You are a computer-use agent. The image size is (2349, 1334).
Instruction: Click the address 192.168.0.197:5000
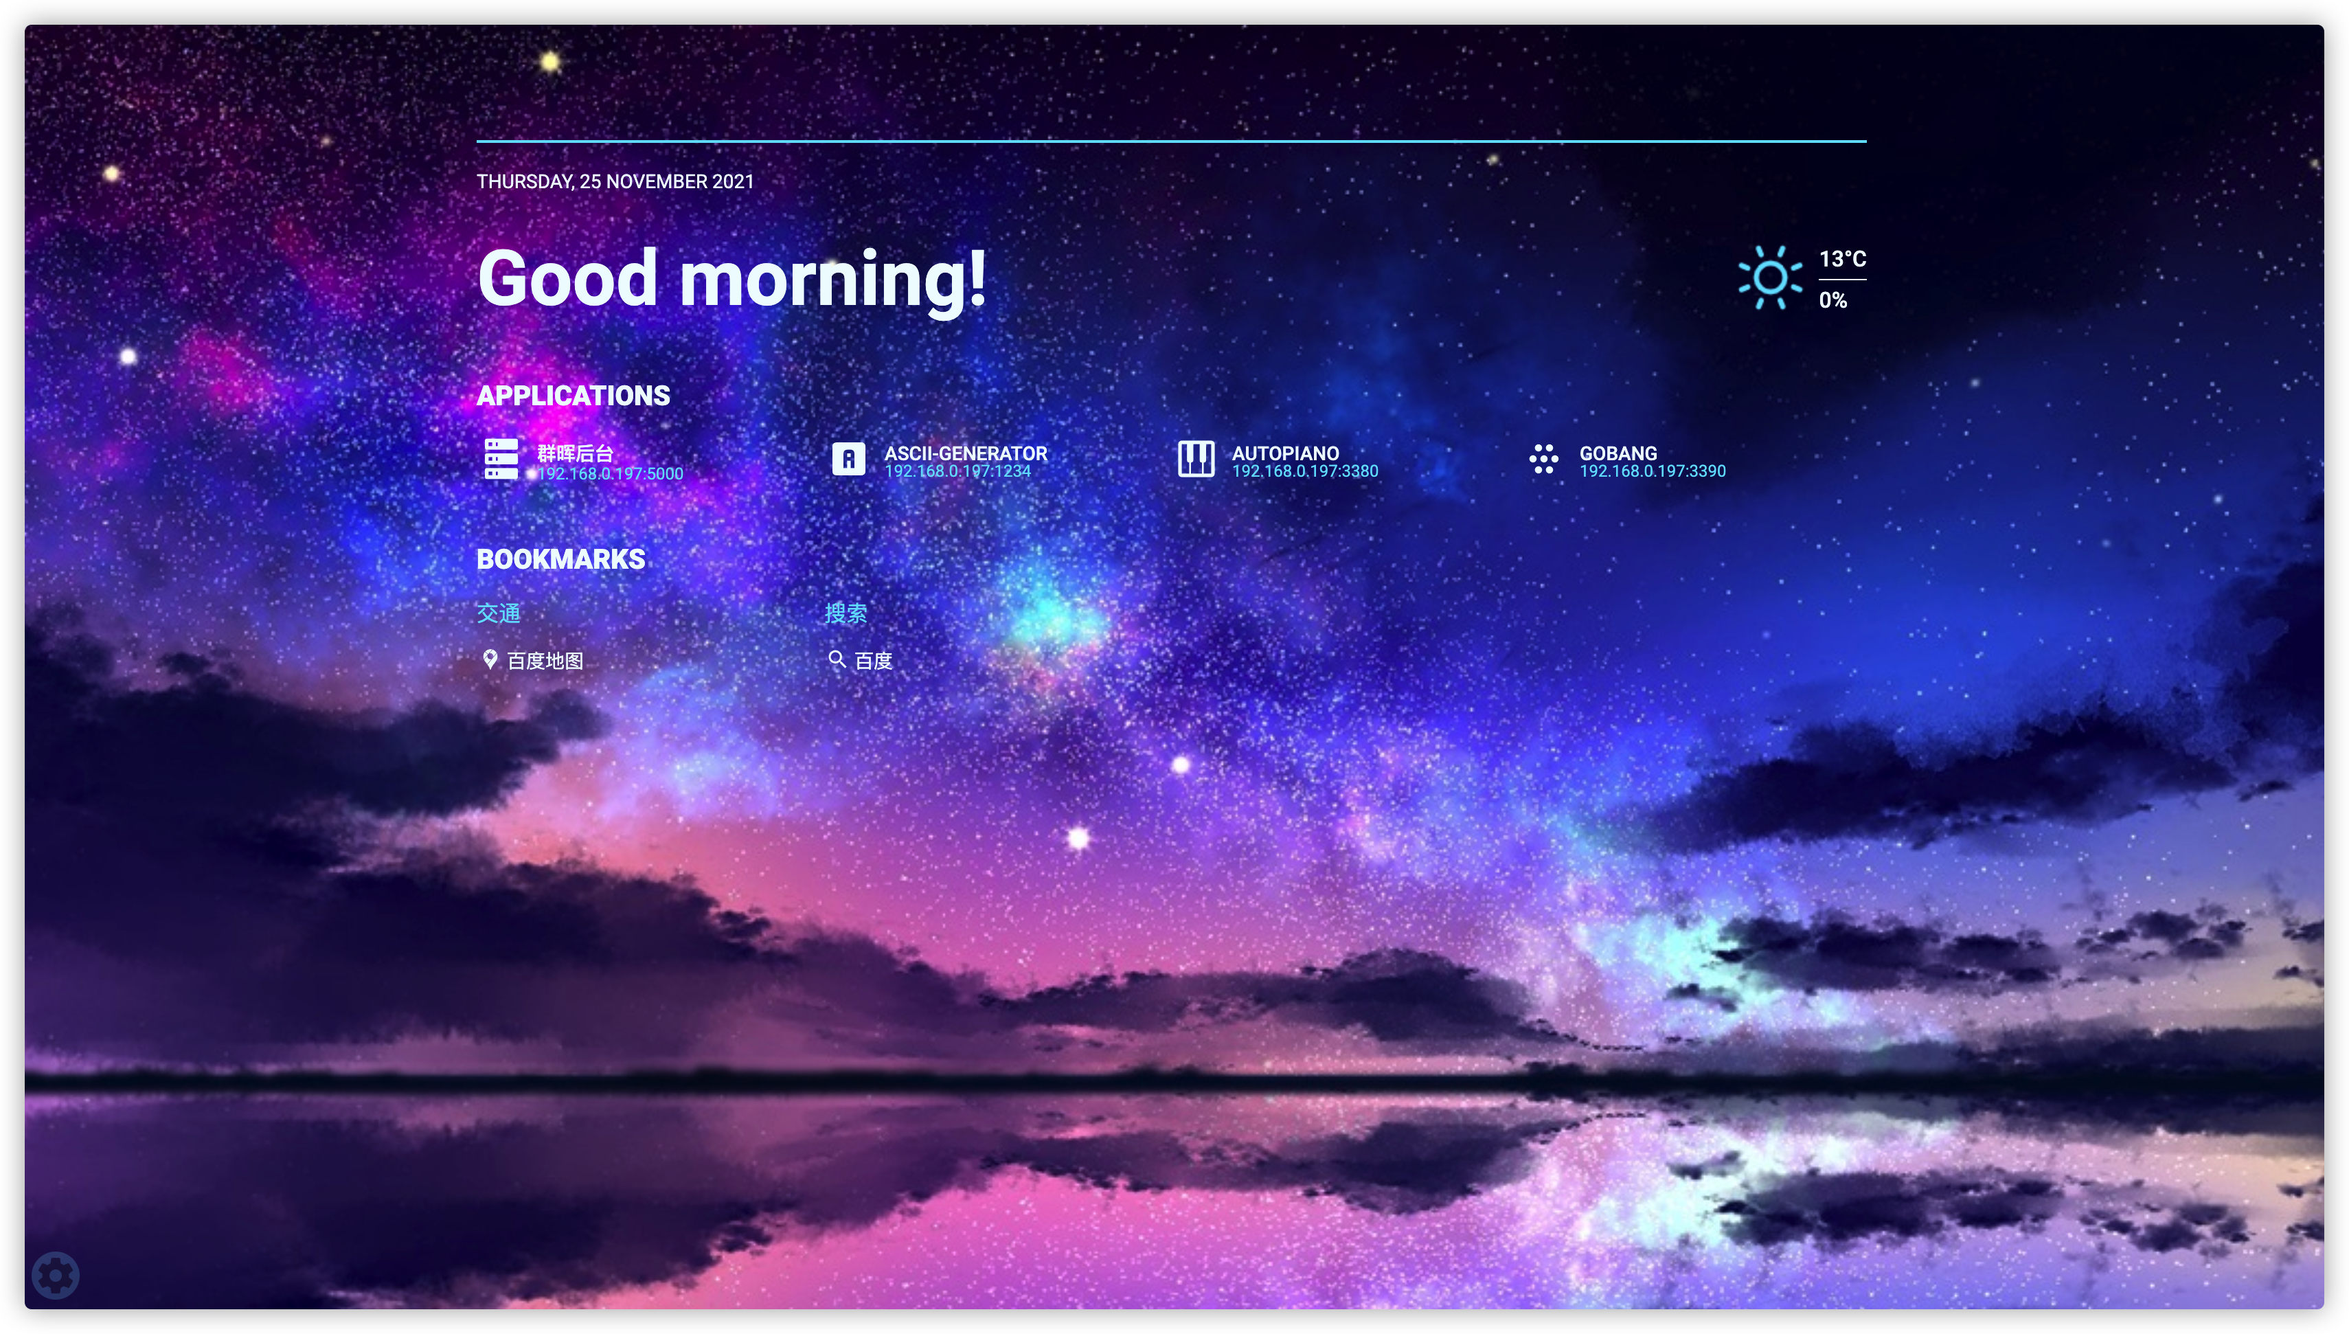coord(610,474)
